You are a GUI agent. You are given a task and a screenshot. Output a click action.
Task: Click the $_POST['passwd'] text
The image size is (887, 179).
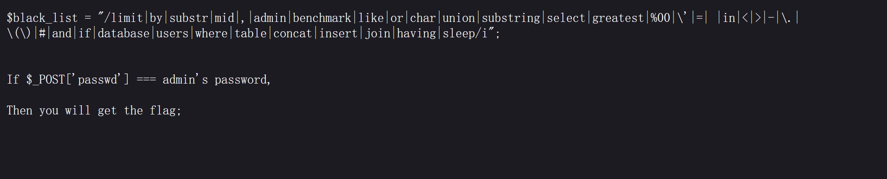[78, 80]
